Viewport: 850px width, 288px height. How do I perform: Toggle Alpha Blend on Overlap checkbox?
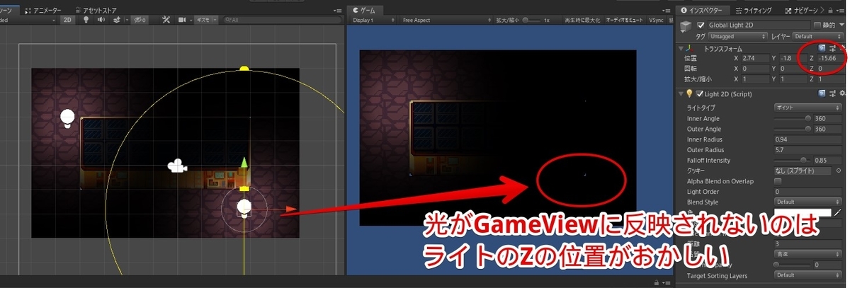[x=778, y=181]
